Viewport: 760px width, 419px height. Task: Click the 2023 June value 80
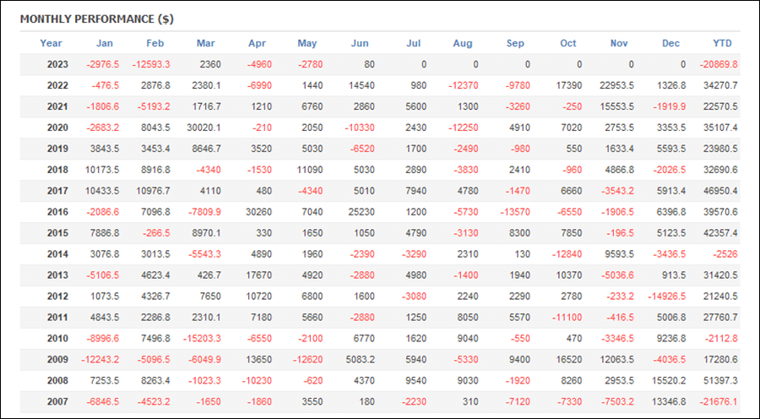[369, 64]
